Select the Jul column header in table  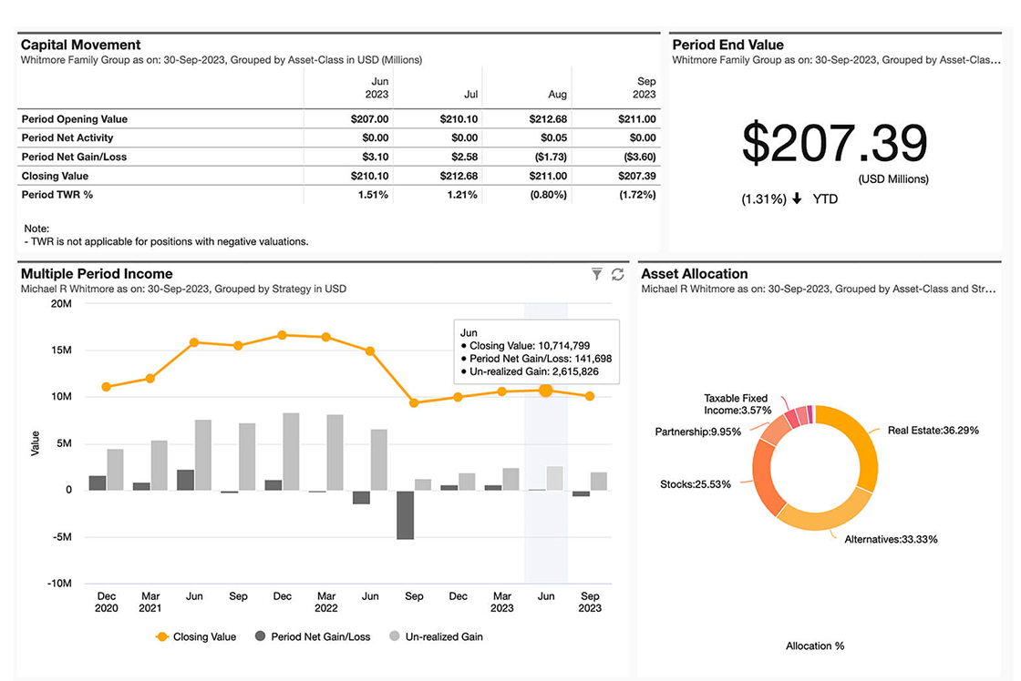[x=469, y=95]
